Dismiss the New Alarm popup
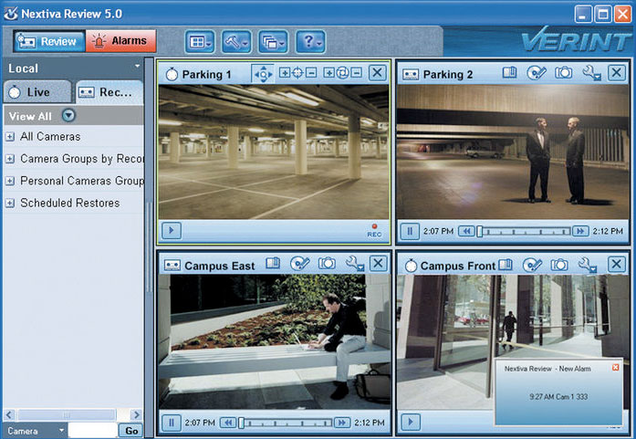 pyautogui.click(x=615, y=367)
